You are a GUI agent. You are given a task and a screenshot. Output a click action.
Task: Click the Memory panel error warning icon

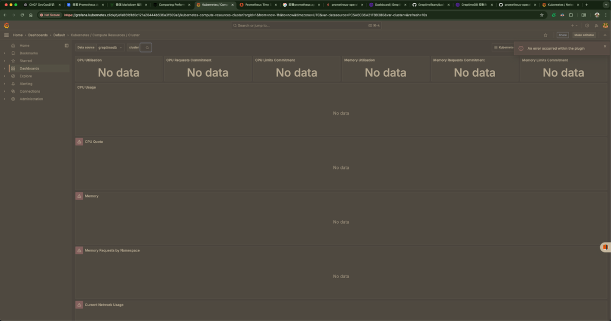[x=79, y=196]
